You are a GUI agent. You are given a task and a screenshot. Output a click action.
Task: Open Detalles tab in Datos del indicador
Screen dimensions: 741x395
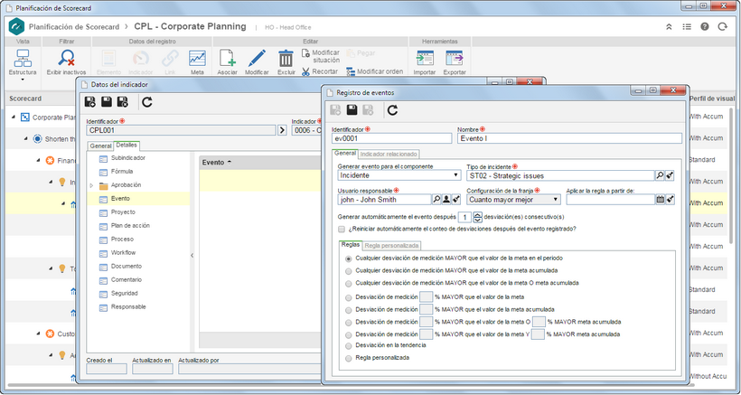click(x=127, y=146)
